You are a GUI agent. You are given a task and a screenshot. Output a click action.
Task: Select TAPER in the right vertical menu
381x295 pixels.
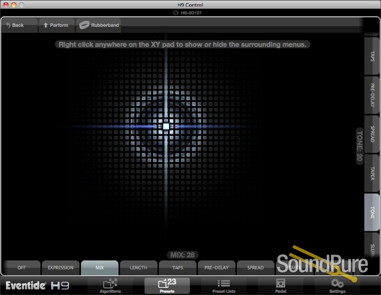pyautogui.click(x=372, y=173)
